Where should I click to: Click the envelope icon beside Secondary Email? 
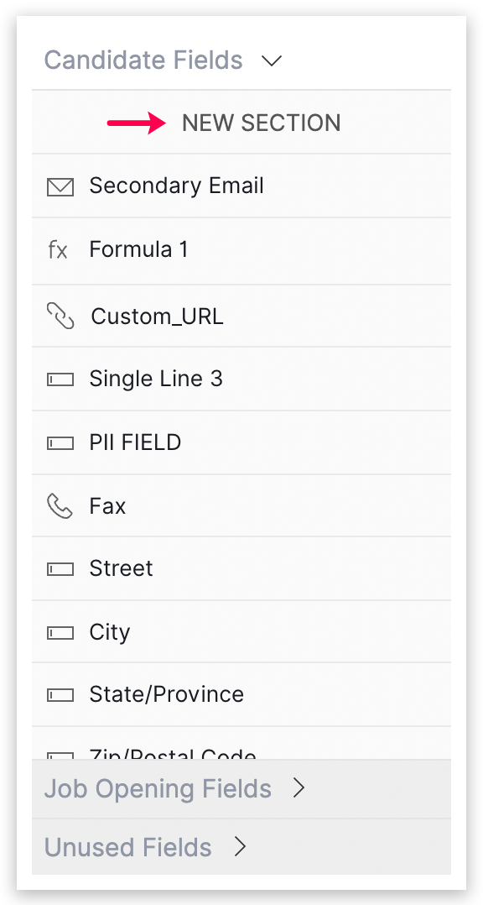tap(60, 187)
